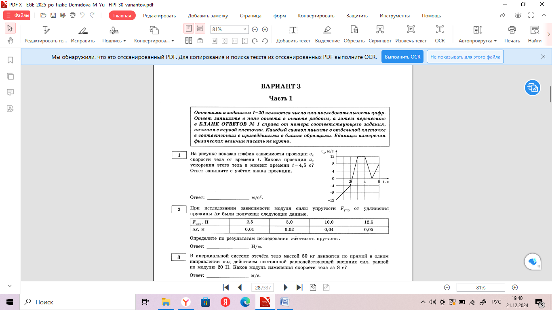Click the Save As icon with pencil

tap(63, 15)
